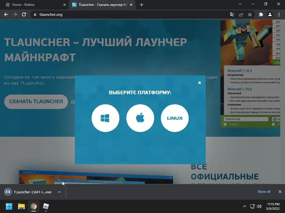Go back to the previous page
285x213 pixels.
pos(6,14)
